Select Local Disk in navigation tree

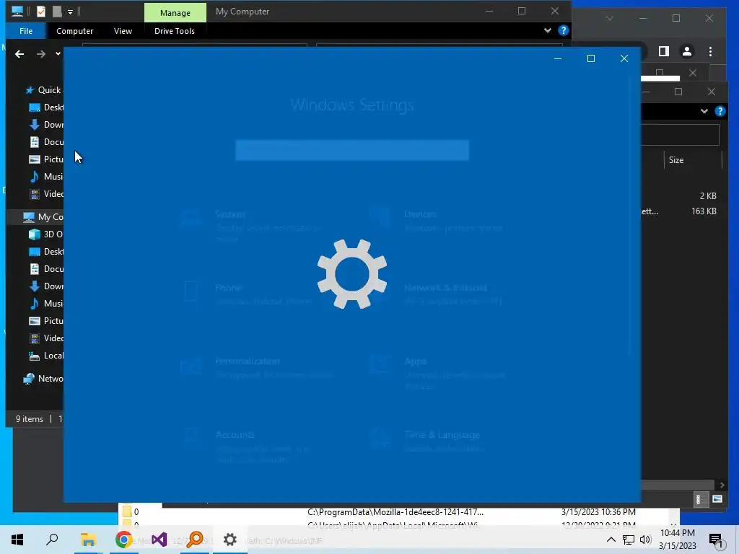46,356
